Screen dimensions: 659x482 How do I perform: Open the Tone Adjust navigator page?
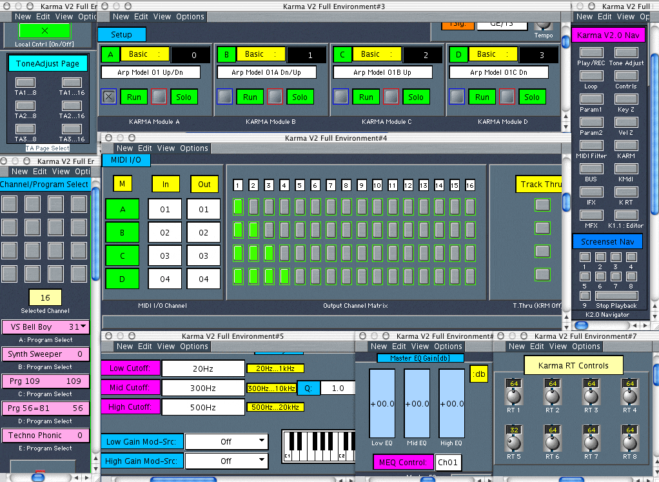pyautogui.click(x=625, y=53)
